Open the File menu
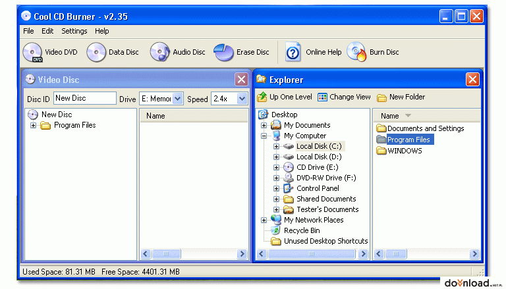Viewport: 506px width, 289px height. (x=28, y=32)
